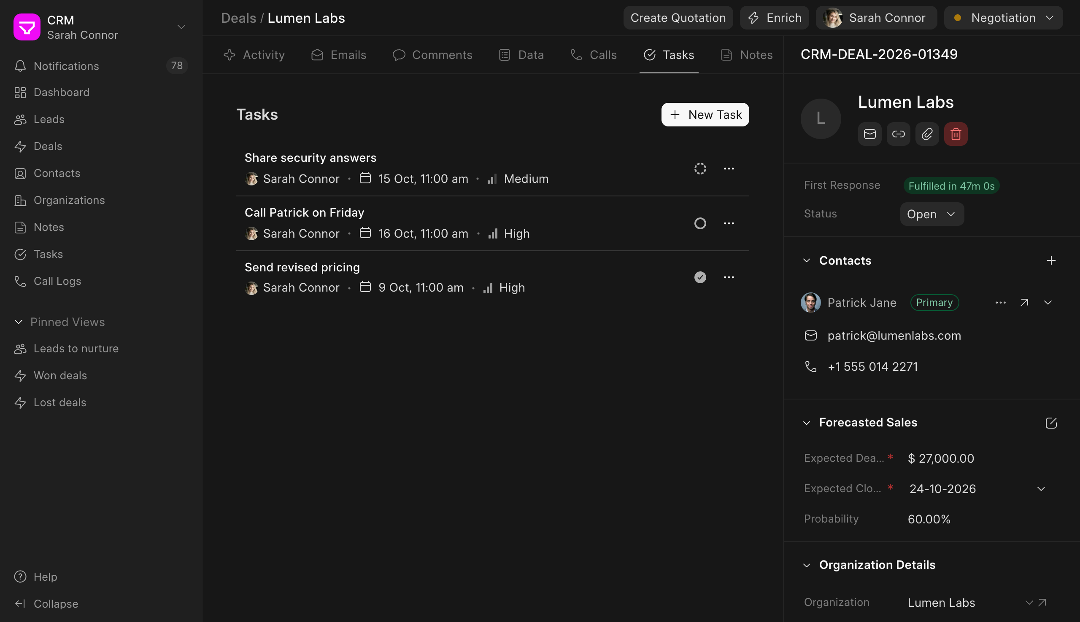Screen dimensions: 1080x622
Task: Go back to Deals via breadcrumb
Action: click(x=238, y=18)
